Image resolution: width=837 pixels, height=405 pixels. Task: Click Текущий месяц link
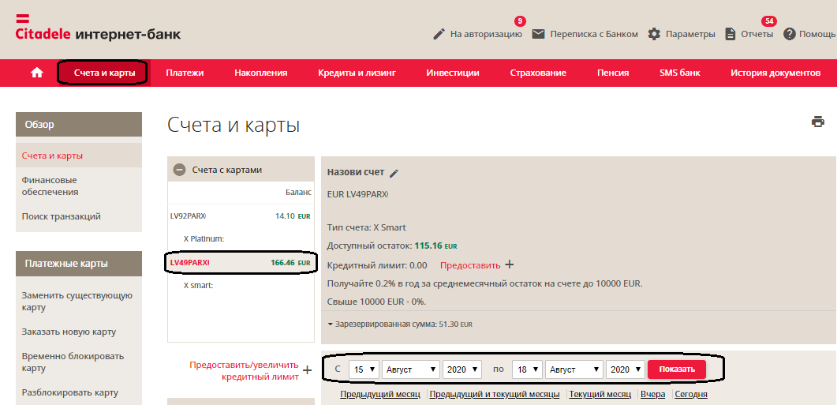[x=600, y=394]
